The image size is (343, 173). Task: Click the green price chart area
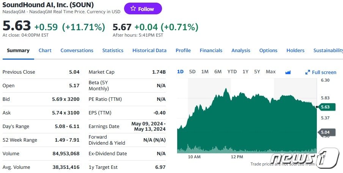pyautogui.click(x=247, y=125)
